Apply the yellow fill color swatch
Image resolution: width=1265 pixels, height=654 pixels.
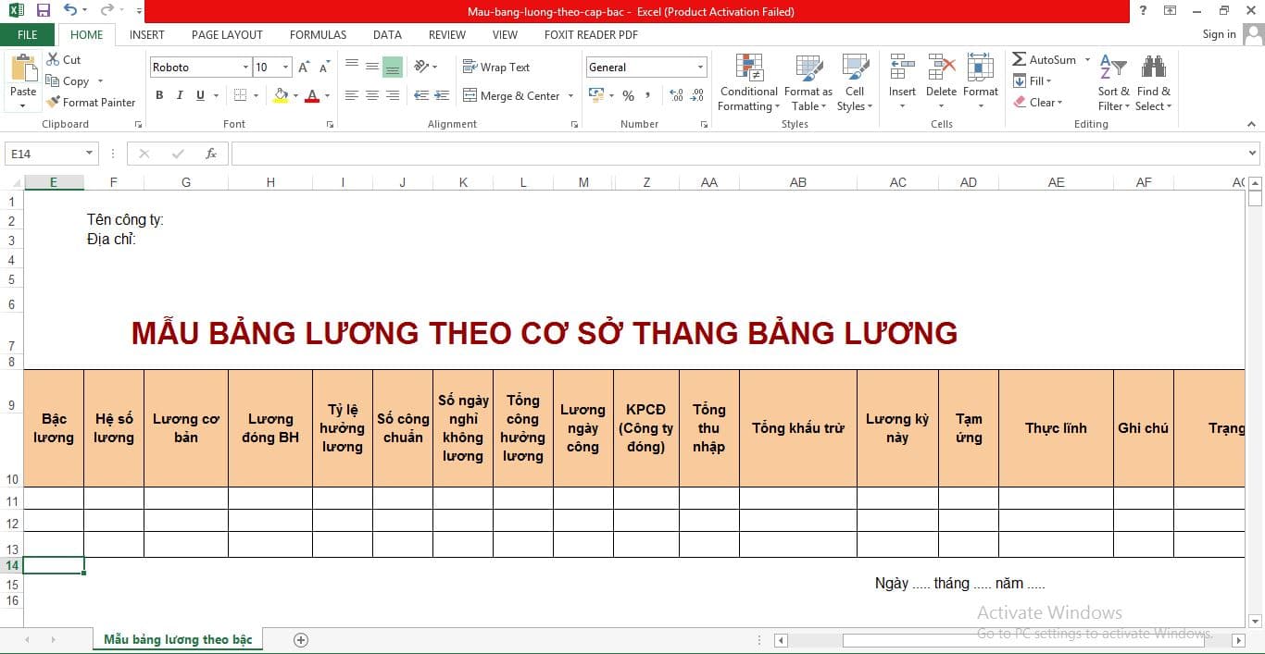pos(281,95)
